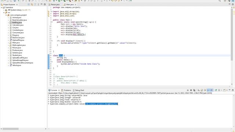Screen dimensions: 235x132
Task: Select UploadWordDocument.java in Project Explorer
Action: 23,63
